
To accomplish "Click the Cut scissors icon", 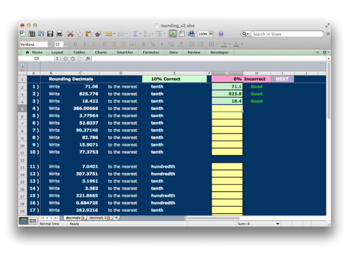I will pyautogui.click(x=70, y=34).
